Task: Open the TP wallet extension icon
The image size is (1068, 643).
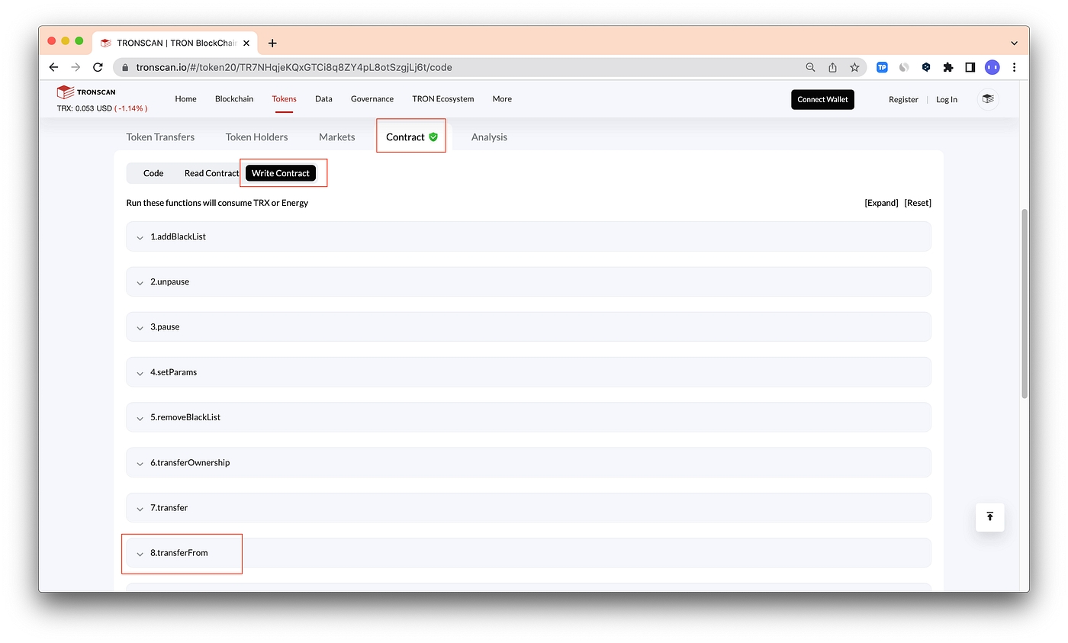Action: (x=882, y=67)
